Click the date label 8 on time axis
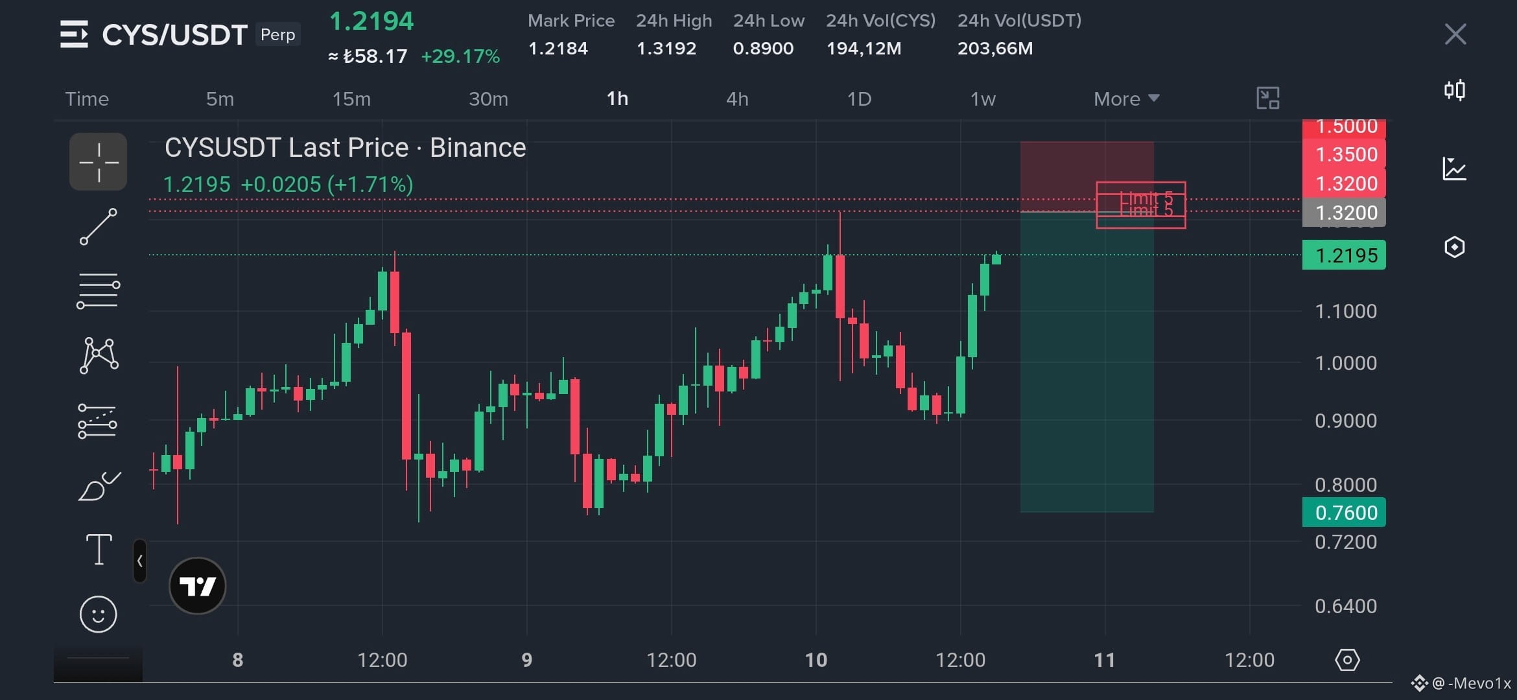This screenshot has width=1517, height=700. pyautogui.click(x=238, y=660)
